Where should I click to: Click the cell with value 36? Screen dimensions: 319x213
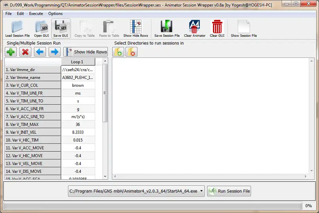(x=78, y=125)
